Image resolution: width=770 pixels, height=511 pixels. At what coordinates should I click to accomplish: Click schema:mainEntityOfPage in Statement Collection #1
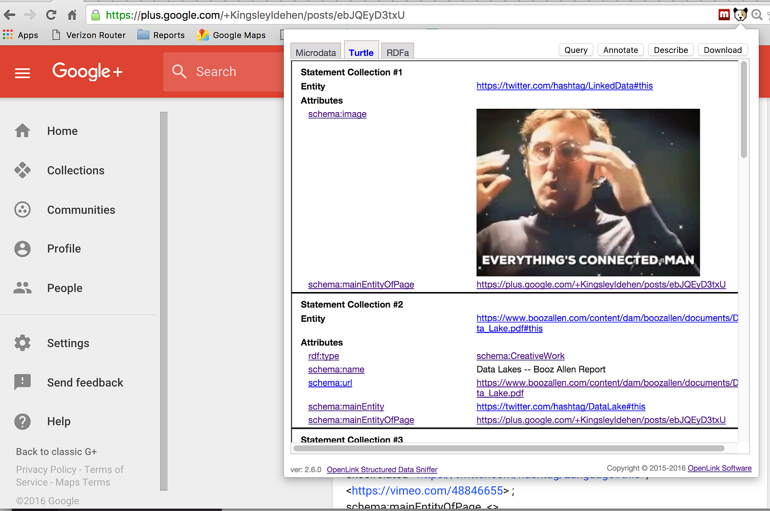tap(361, 284)
